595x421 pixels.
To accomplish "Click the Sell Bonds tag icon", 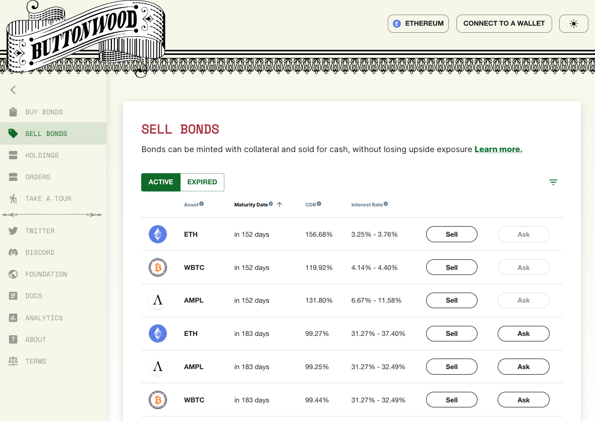I will pyautogui.click(x=13, y=133).
